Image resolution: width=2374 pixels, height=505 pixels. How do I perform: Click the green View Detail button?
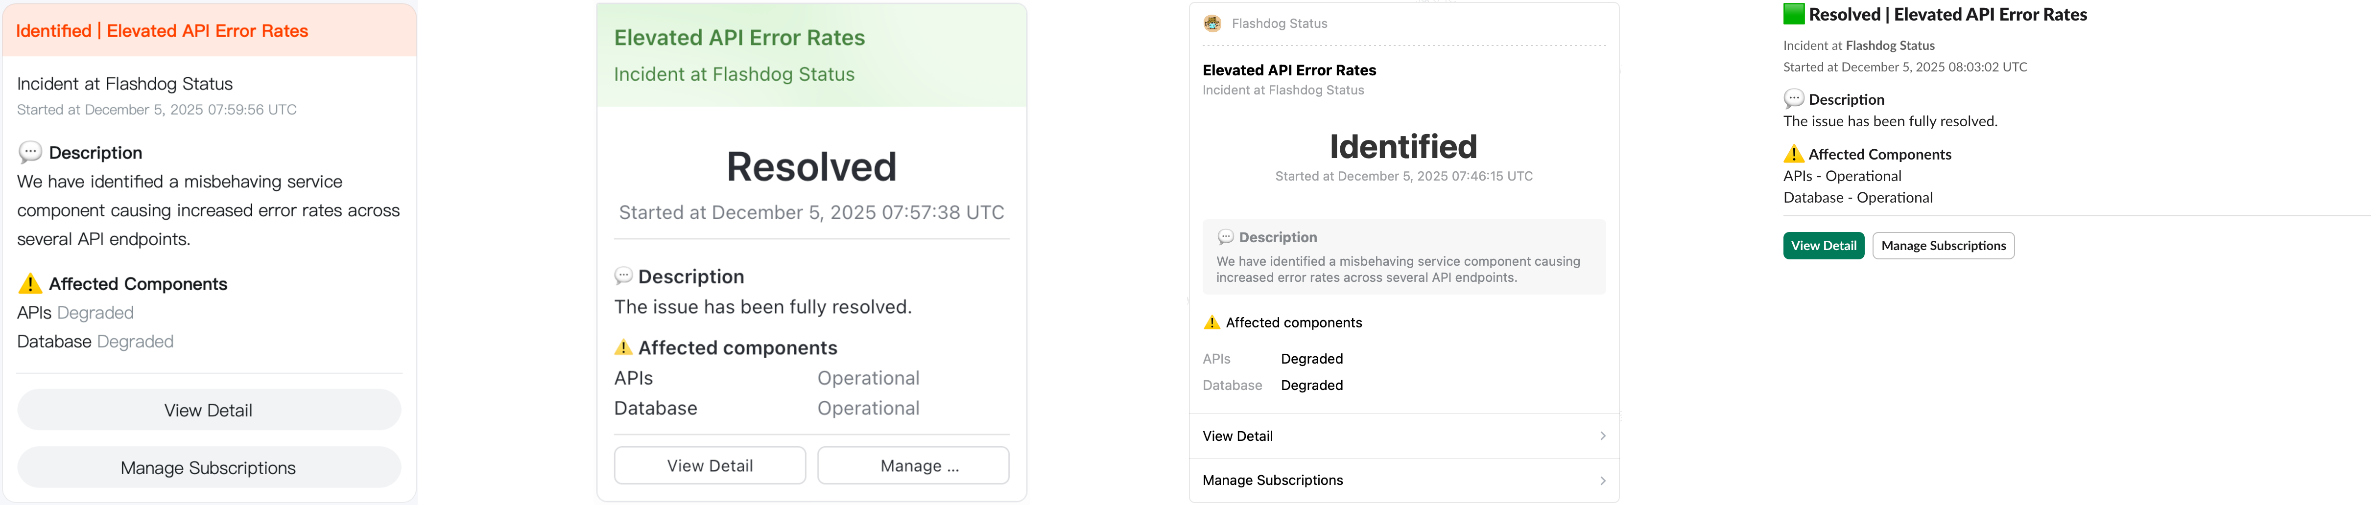[1823, 246]
